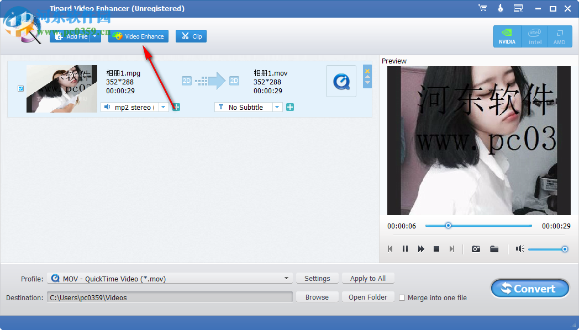Screen dimensions: 579x330
Task: Open snapshot folder from playback controls
Action: pos(494,249)
